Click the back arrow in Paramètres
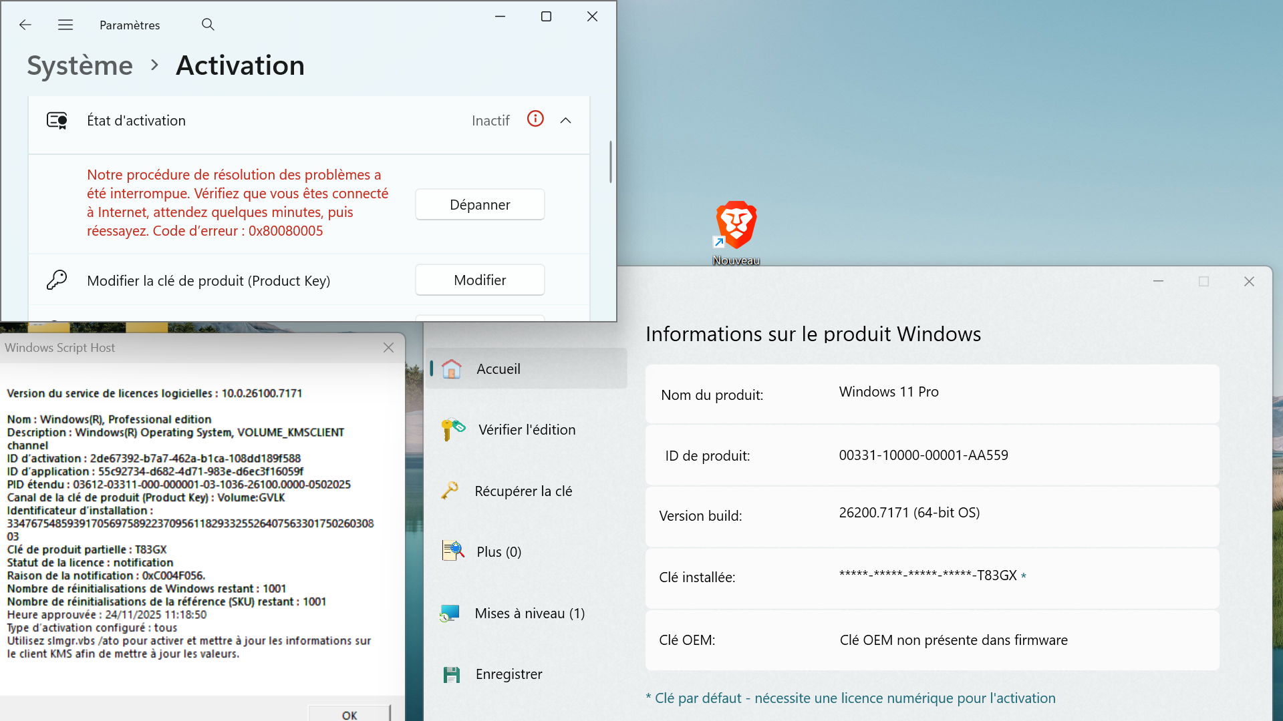Viewport: 1283px width, 721px height. coord(25,25)
